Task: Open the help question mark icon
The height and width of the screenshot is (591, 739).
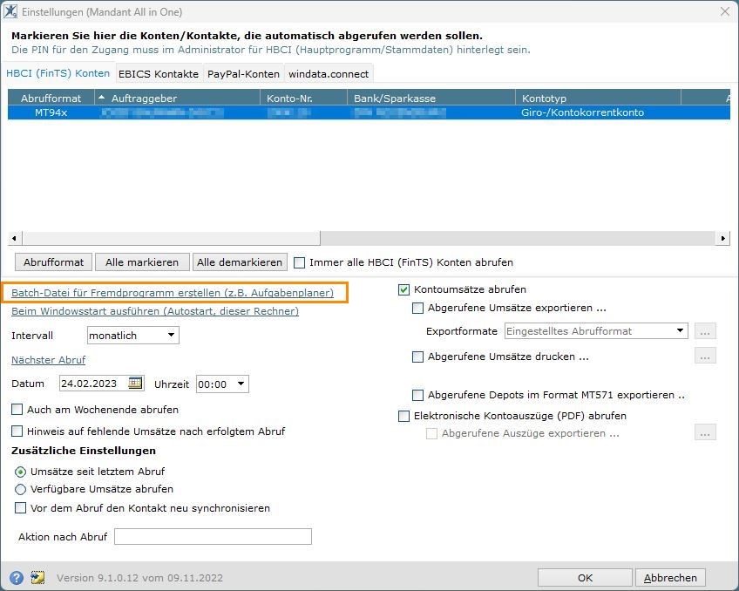Action: point(16,577)
